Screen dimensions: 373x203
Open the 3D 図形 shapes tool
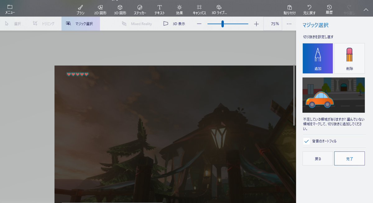tap(120, 10)
